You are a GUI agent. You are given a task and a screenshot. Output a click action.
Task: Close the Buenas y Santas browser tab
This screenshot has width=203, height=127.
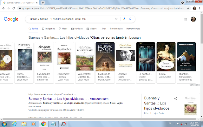click(x=37, y=3)
